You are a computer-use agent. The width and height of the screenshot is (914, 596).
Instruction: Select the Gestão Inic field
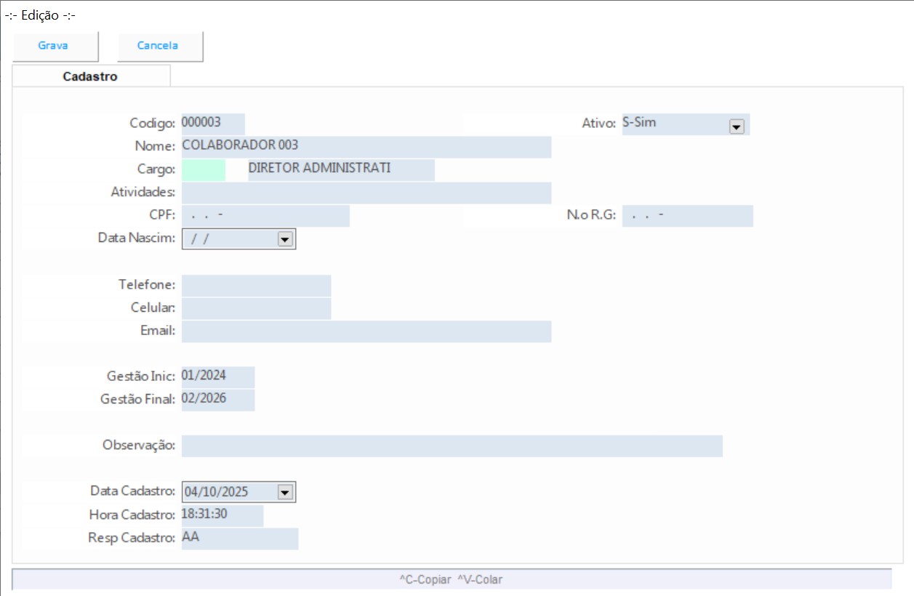coord(217,376)
